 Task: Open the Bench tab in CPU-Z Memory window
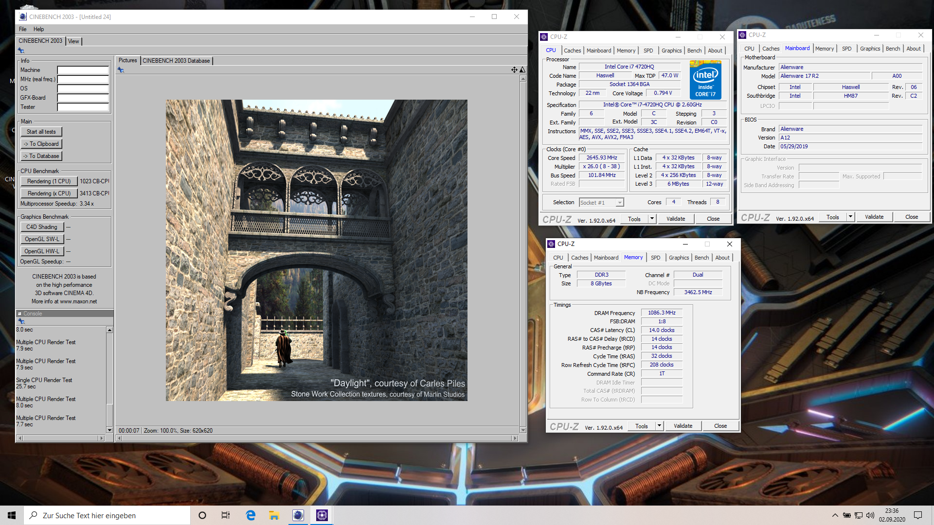tap(701, 258)
